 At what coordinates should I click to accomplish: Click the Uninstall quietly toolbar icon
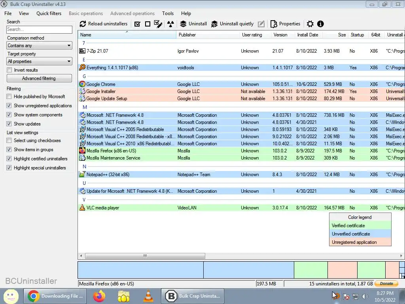tap(214, 24)
